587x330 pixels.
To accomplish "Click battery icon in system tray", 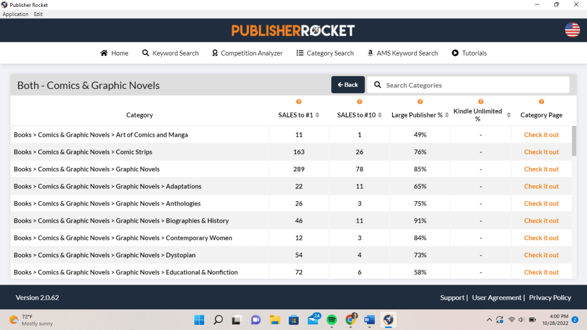I will click(x=532, y=320).
